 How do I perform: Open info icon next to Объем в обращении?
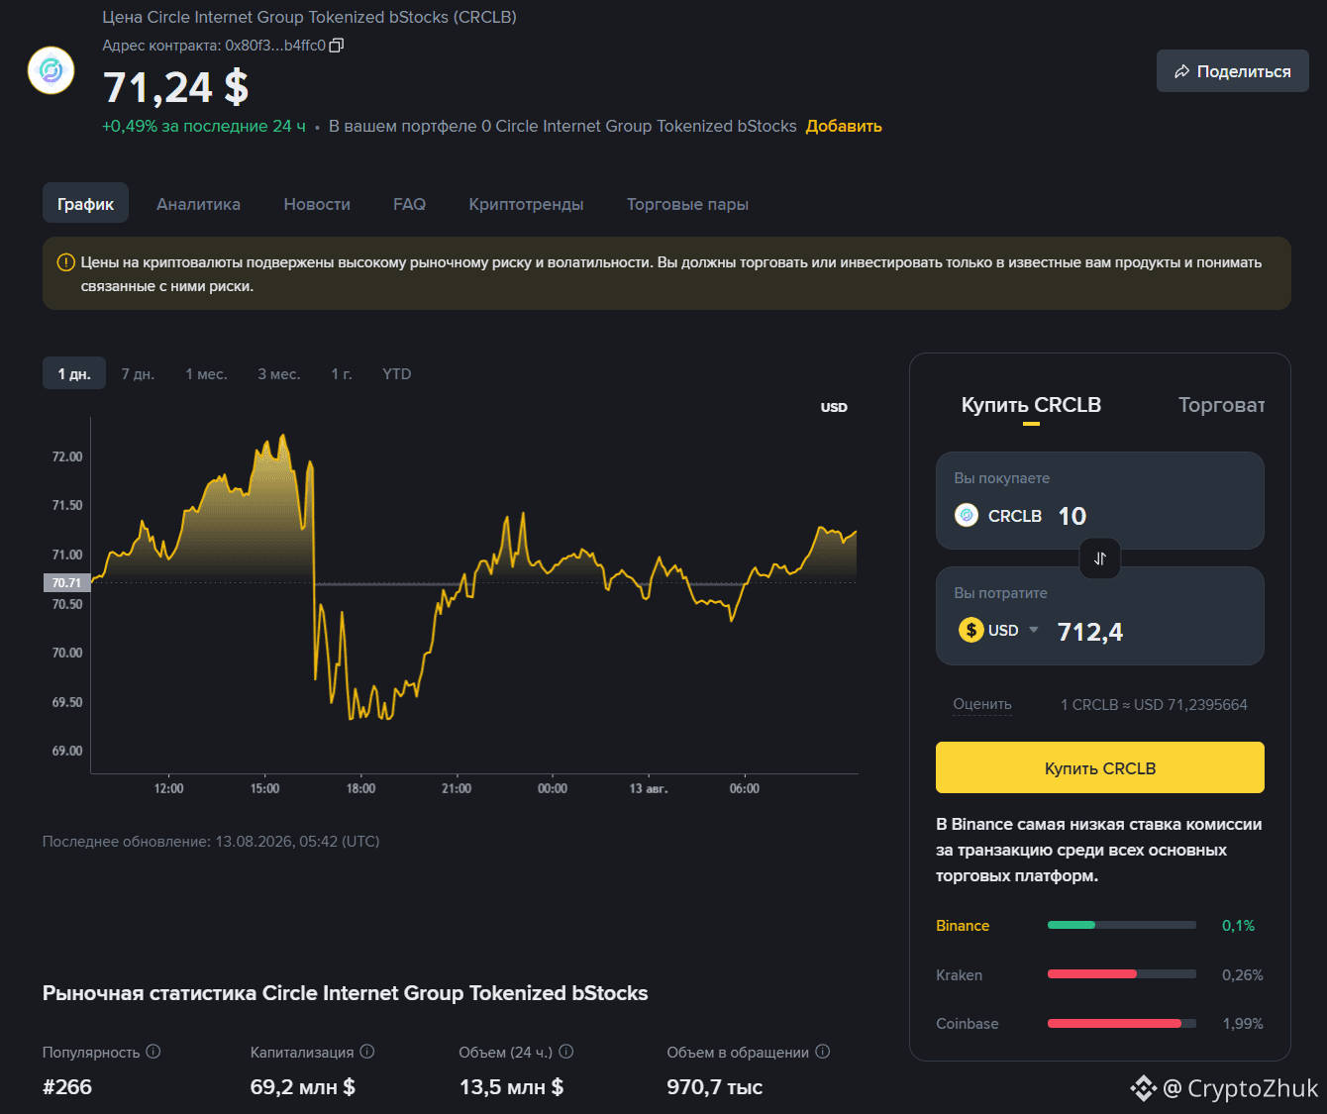pyautogui.click(x=822, y=1052)
